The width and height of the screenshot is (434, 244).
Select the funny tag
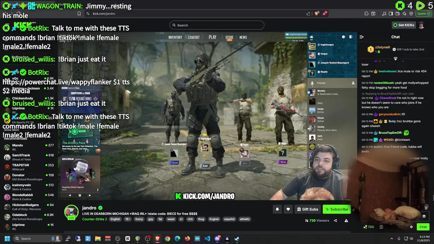(139, 219)
